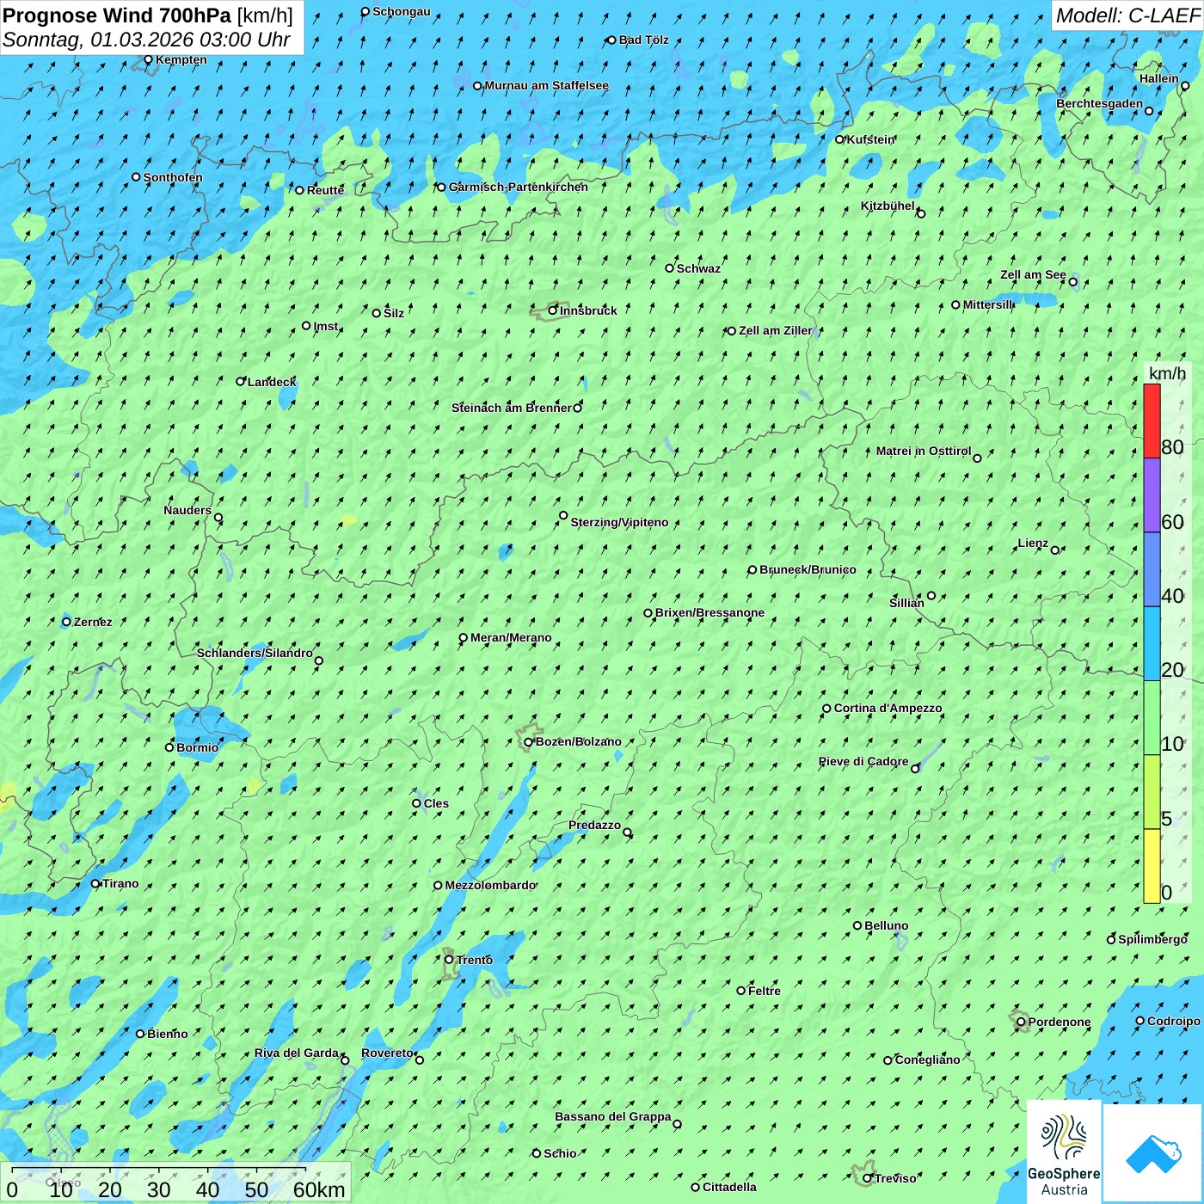Select the Bormio location marker
Screen dimensions: 1204x1204
(169, 747)
